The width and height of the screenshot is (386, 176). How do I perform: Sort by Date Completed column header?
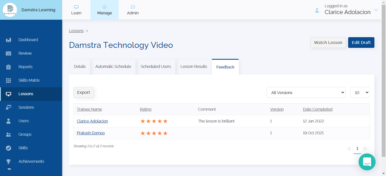[x=318, y=109]
